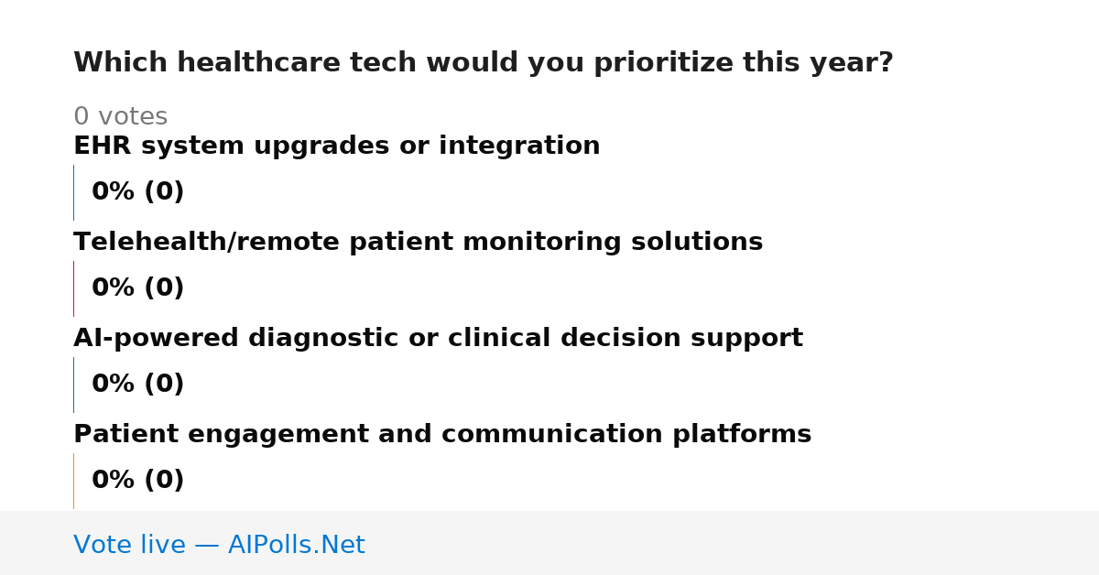Open the Vote live — AIPolls.Net link

pos(219,545)
